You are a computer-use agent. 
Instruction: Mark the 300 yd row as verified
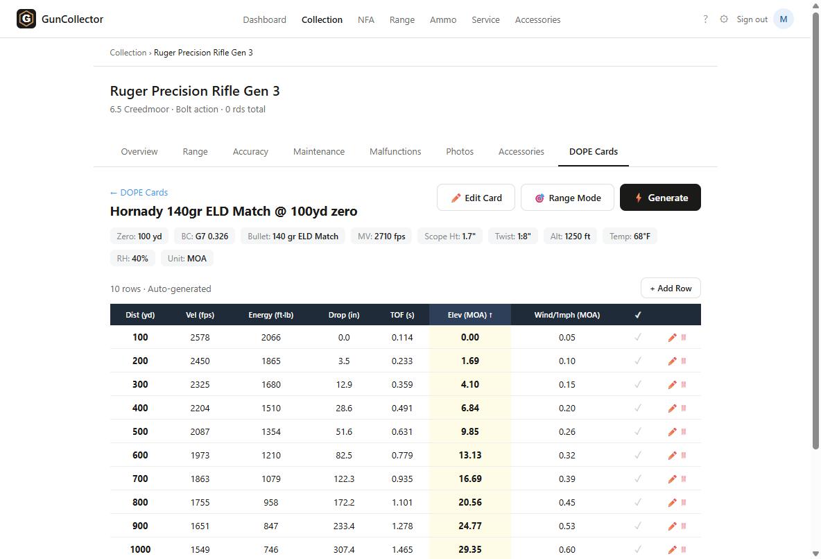point(638,384)
